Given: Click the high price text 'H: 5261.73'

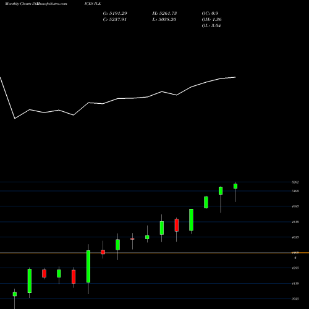Looking at the screenshot, I should pos(164,14).
